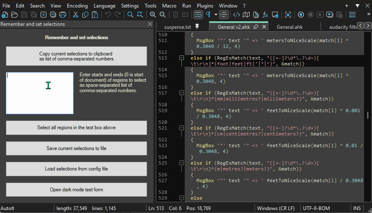The width and height of the screenshot is (372, 213).
Task: Click the save recorded macro icon
Action: [339, 15]
